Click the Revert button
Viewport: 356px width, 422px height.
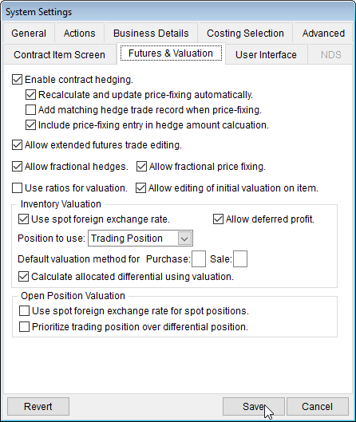38,406
